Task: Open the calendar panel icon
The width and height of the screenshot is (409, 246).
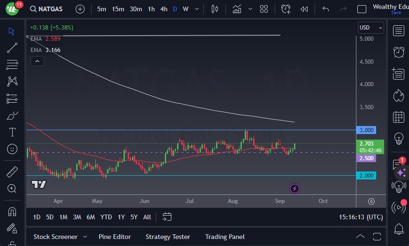Action: [x=399, y=117]
